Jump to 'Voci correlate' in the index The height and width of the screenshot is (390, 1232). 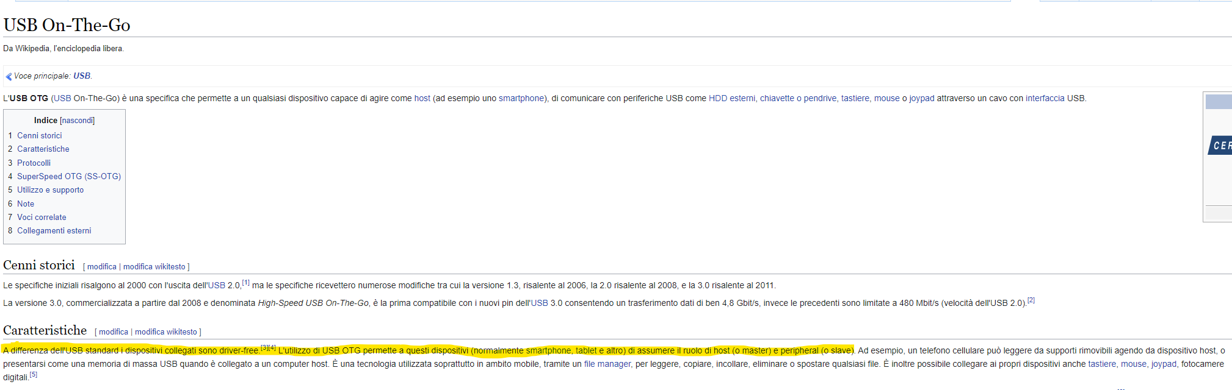(42, 218)
